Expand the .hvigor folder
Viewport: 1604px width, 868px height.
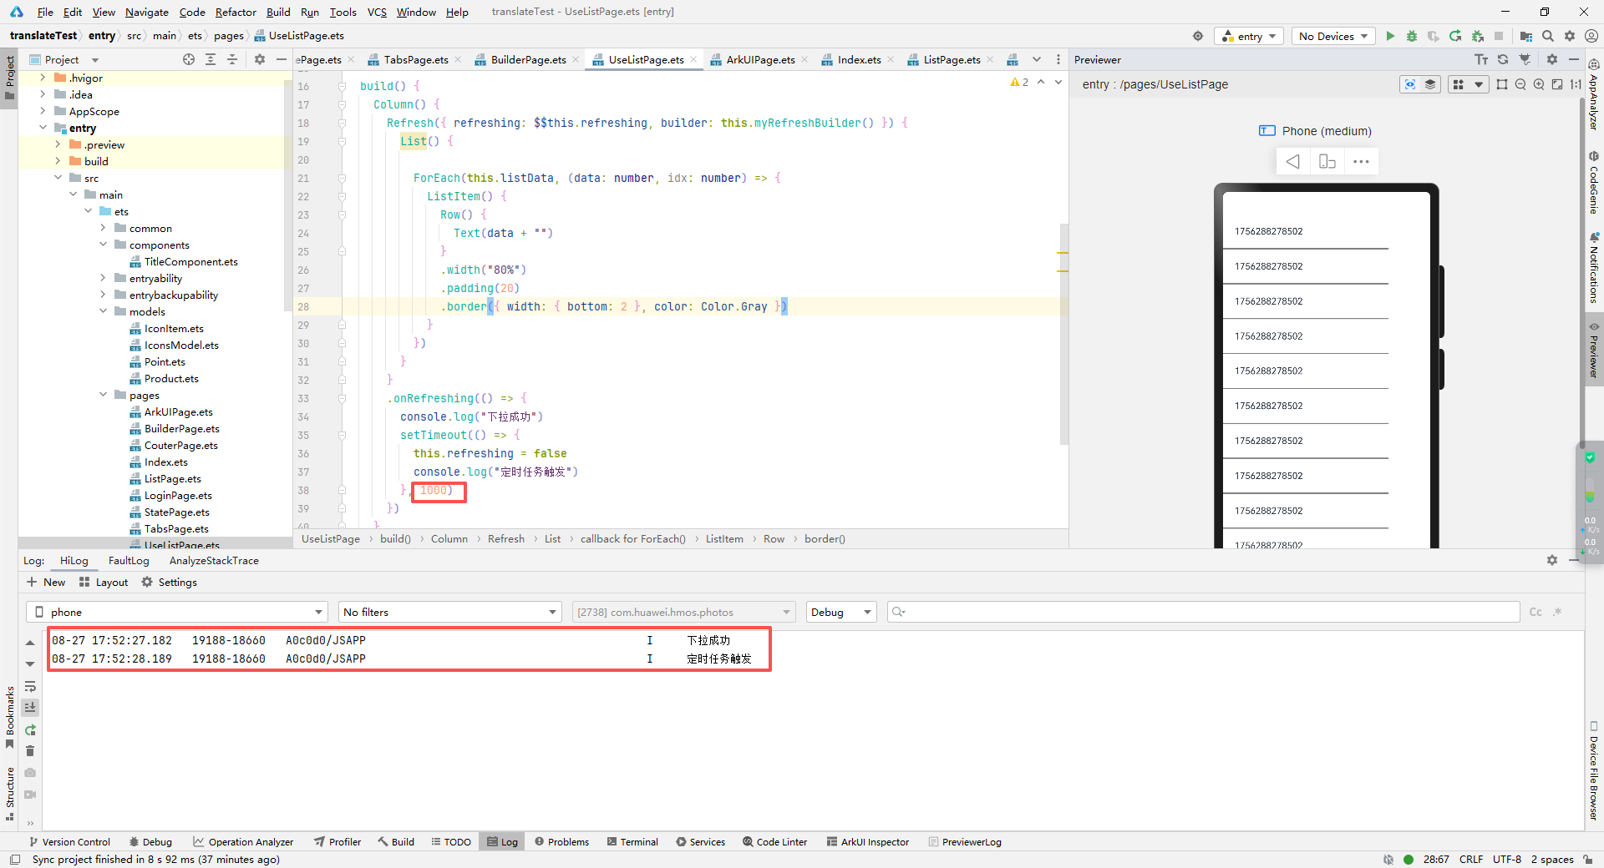click(x=43, y=78)
